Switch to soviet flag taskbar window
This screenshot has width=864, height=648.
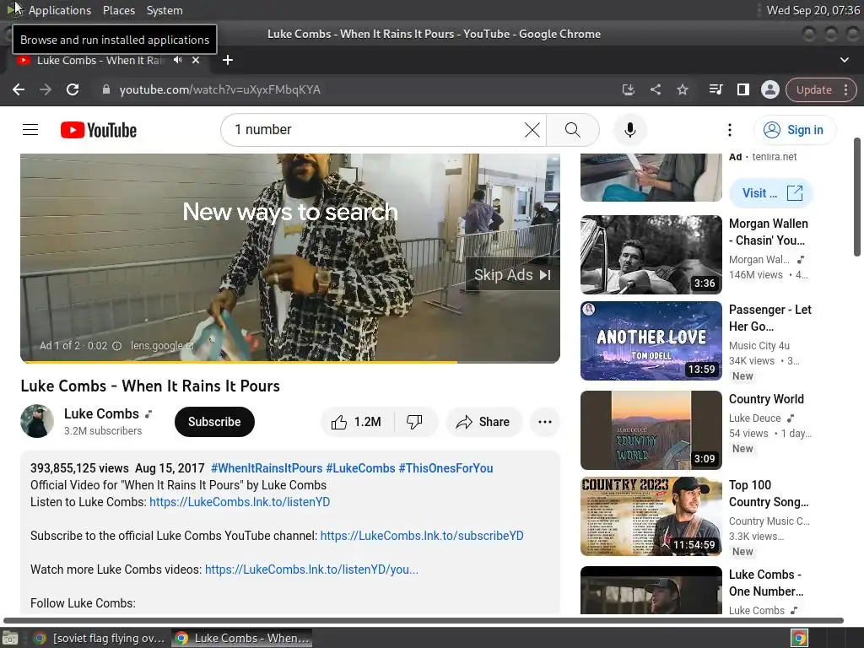[100, 638]
